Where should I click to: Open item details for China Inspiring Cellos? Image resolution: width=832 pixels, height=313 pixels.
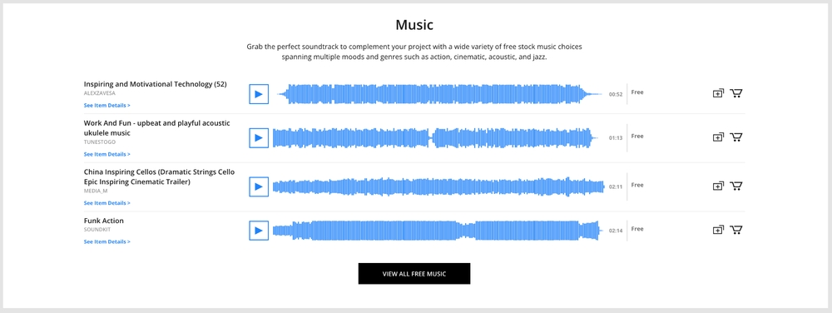tap(107, 203)
